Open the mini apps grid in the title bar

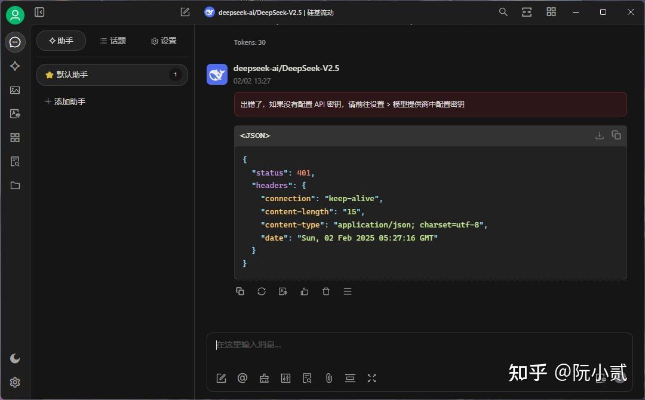click(551, 12)
